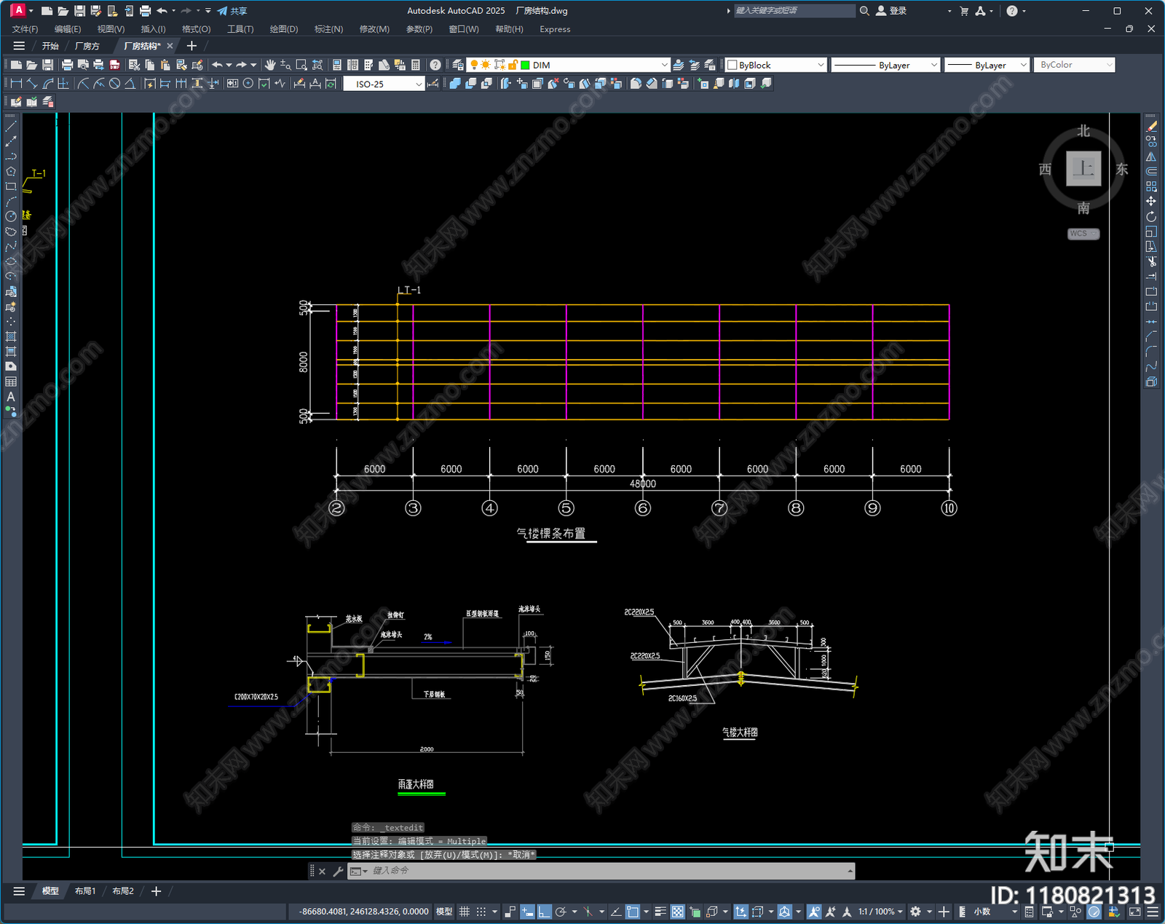The height and width of the screenshot is (924, 1165).
Task: Click the 模型 button in status bar
Action: (444, 912)
